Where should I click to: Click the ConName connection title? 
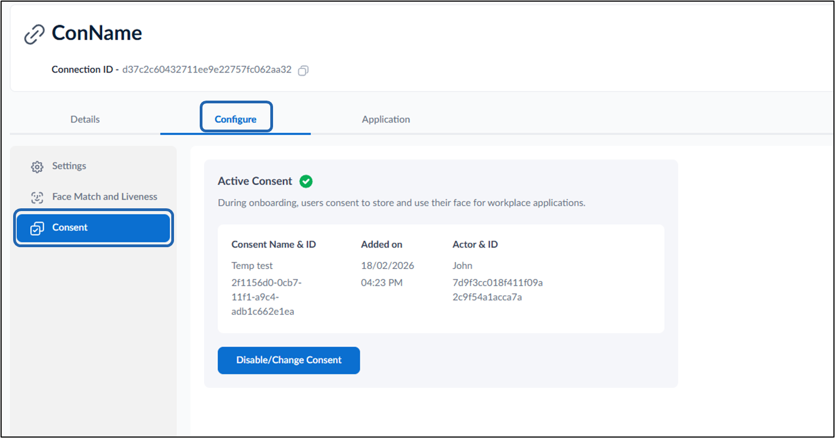coord(97,33)
